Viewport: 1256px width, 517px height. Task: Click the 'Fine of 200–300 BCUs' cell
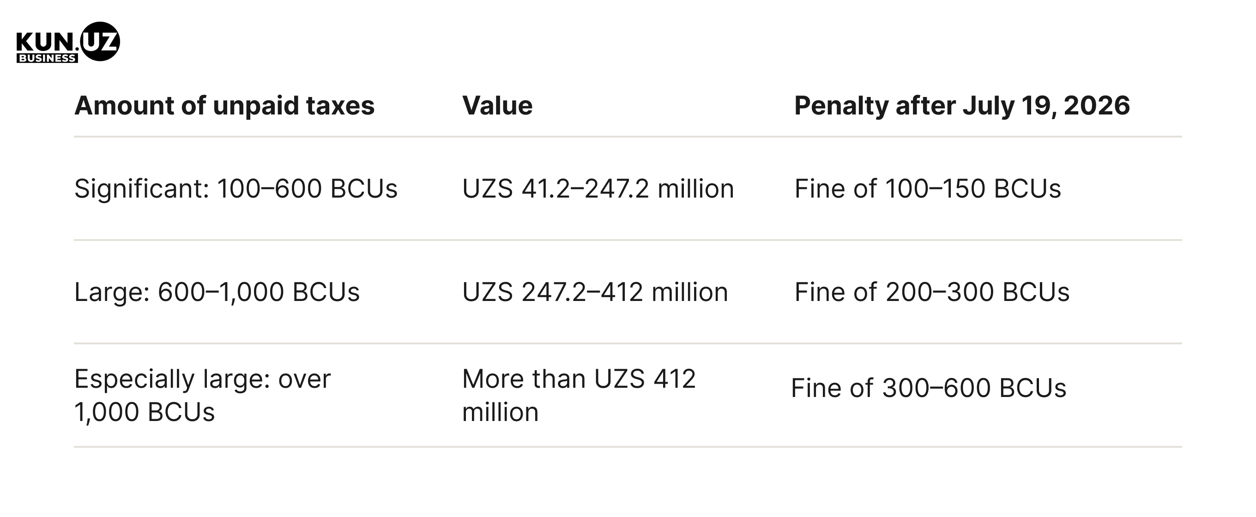(x=932, y=292)
